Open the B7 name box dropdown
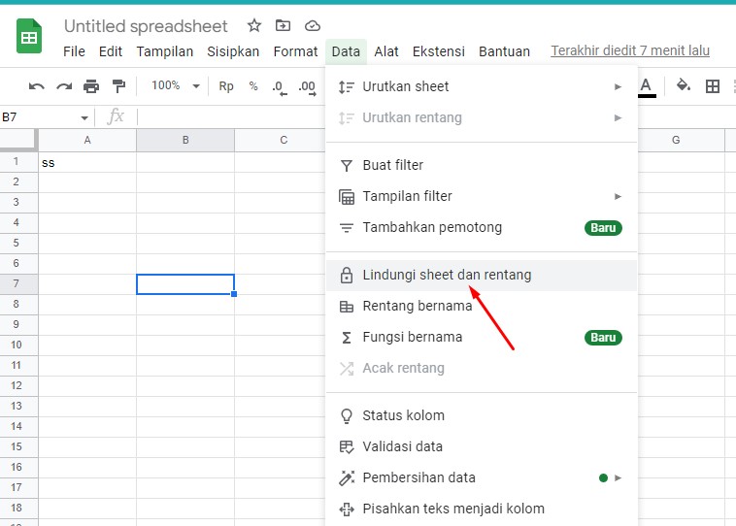 coord(84,117)
